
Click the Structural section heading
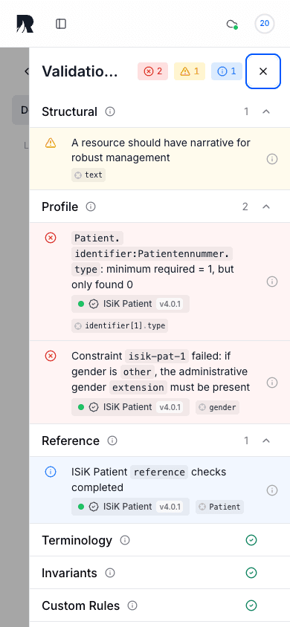click(70, 111)
